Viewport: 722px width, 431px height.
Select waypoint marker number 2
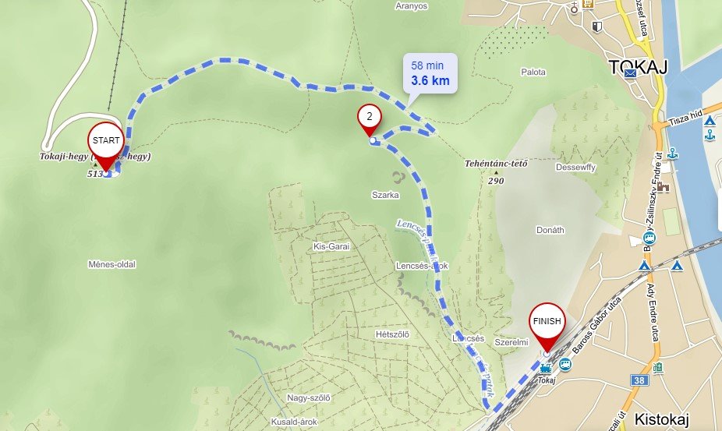pyautogui.click(x=370, y=120)
